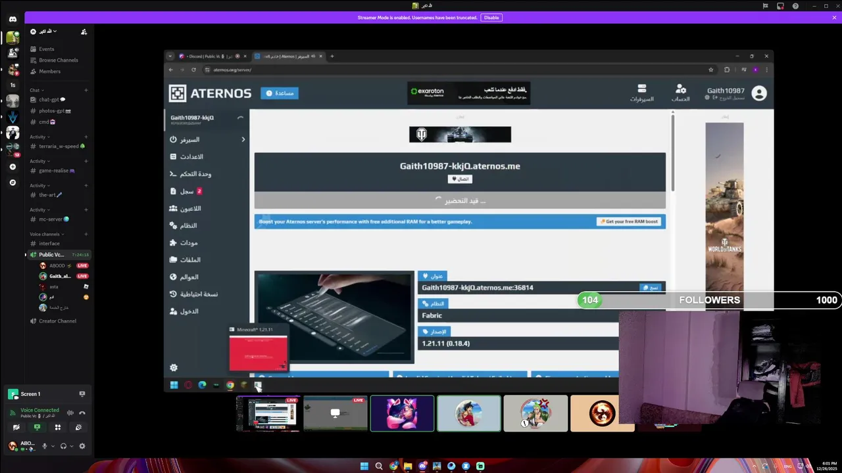Screen dimensions: 842x473
Task: Open the soundboard icon
Action: point(78,427)
